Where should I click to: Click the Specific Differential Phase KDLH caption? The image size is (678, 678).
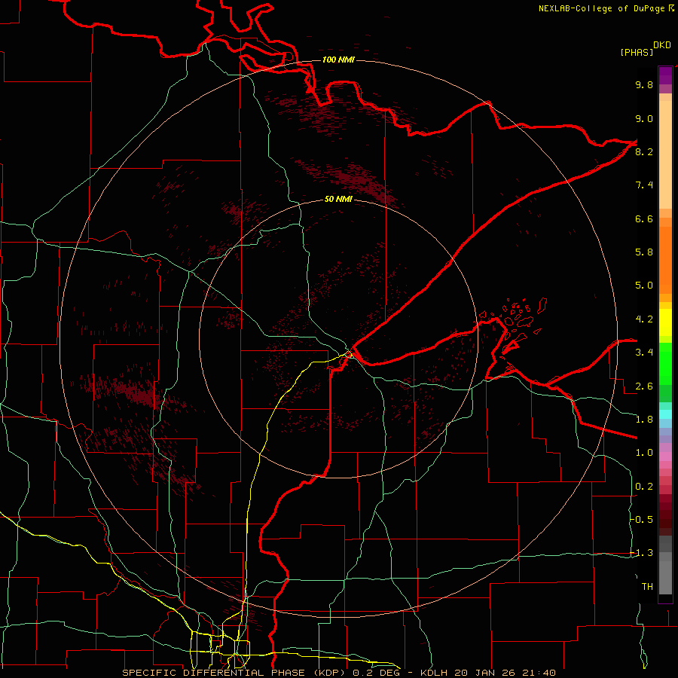coord(339,673)
